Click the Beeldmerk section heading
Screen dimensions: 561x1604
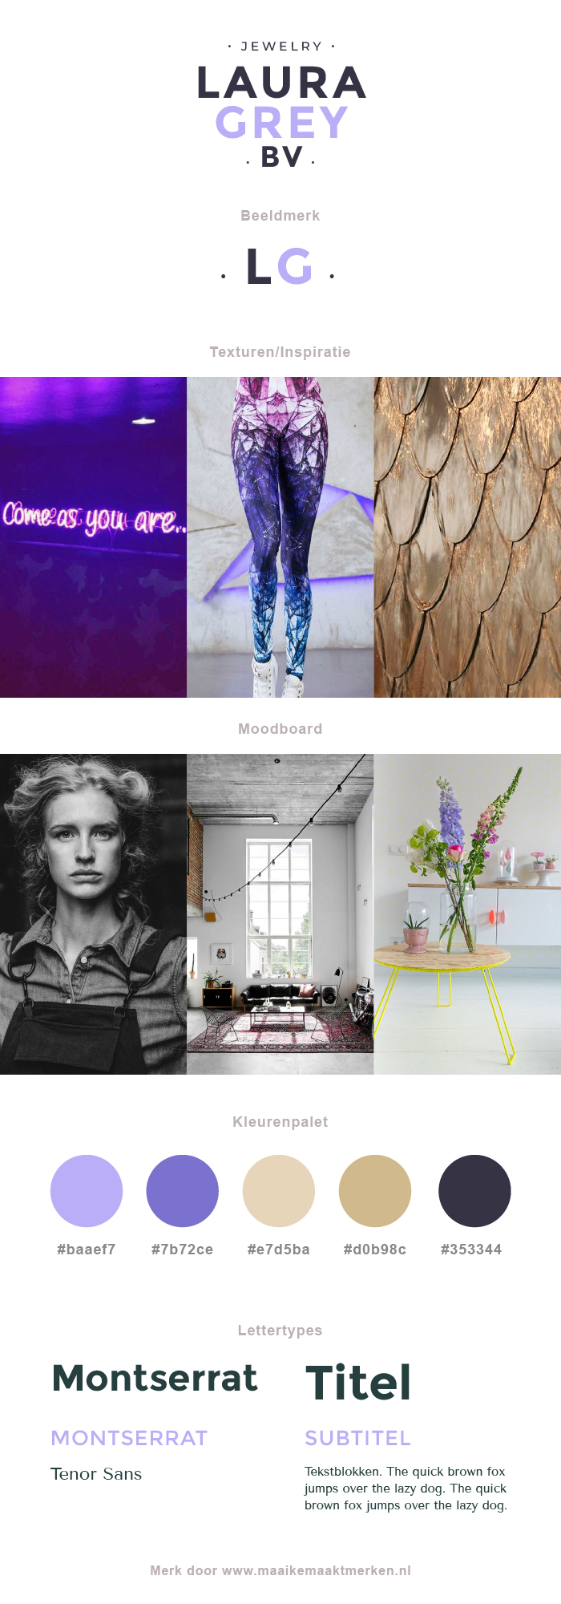coord(280,216)
